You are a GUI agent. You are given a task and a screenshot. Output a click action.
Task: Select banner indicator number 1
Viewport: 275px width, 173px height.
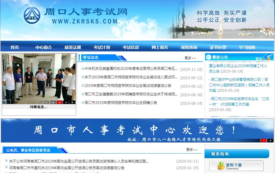pyautogui.click(x=263, y=140)
